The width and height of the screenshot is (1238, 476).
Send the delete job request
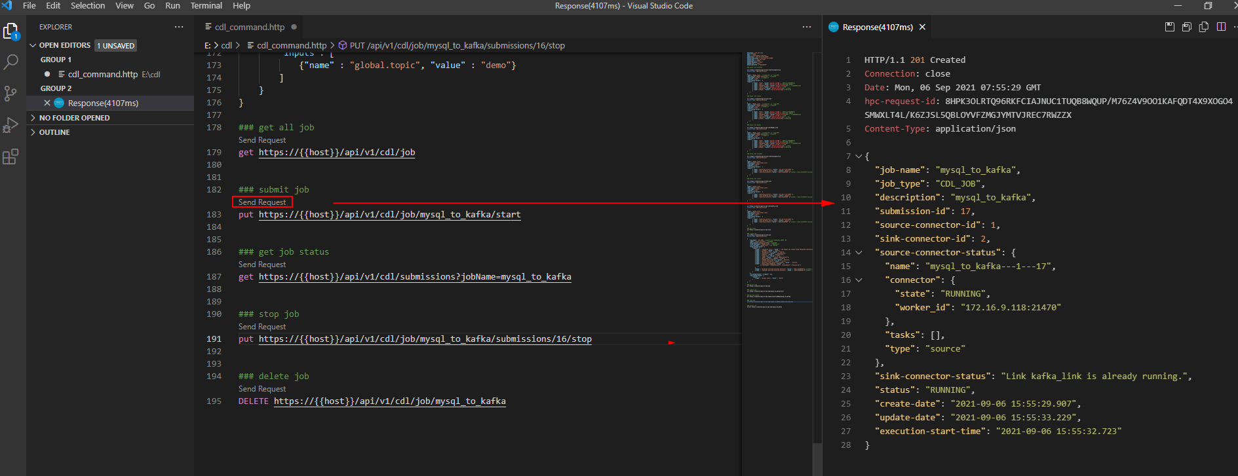coord(262,389)
